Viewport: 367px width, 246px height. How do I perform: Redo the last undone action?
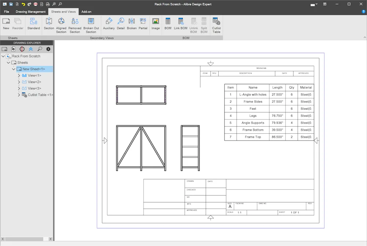click(x=29, y=4)
